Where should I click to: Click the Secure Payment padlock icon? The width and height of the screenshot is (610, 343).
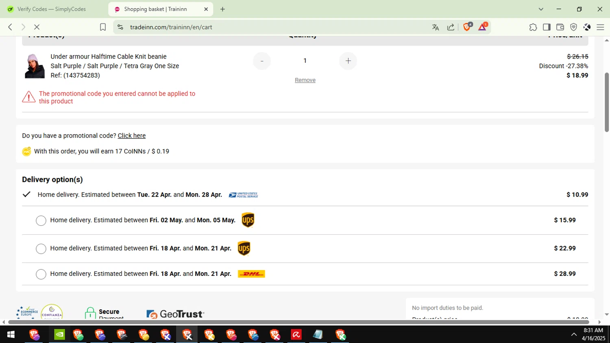coord(90,313)
